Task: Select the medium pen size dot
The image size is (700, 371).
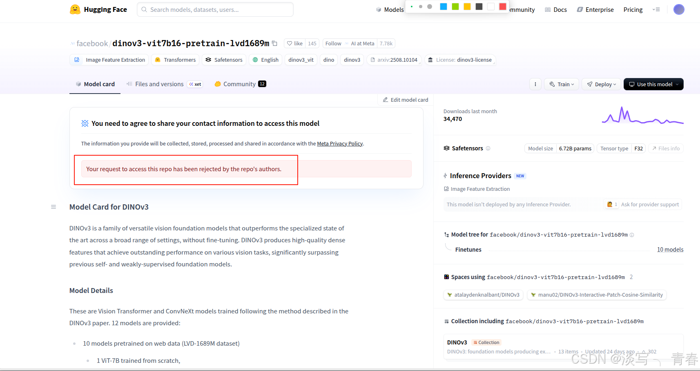Action: (x=421, y=7)
